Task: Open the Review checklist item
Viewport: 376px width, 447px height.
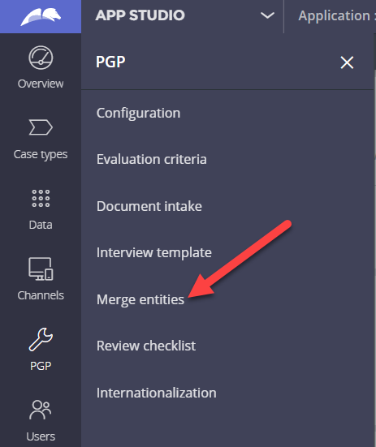Action: [x=146, y=346]
